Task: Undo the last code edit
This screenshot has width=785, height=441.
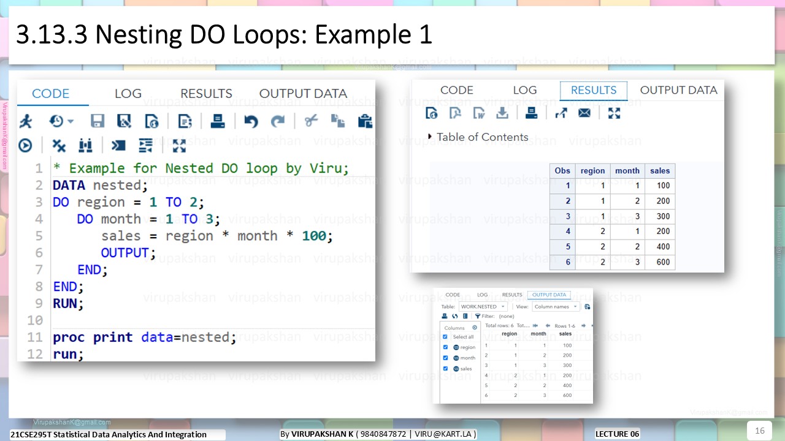Action: [251, 121]
